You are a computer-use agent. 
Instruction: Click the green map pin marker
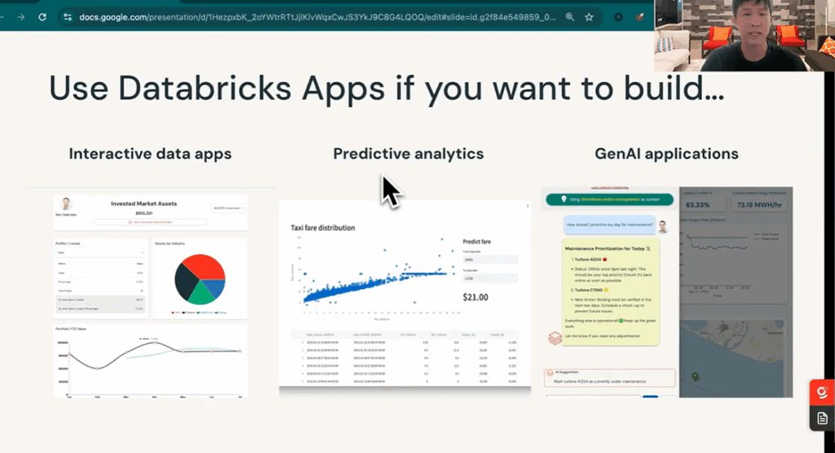(695, 376)
